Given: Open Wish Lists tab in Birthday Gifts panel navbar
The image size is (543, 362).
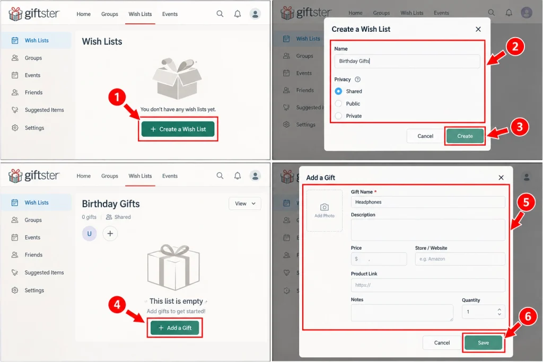Looking at the screenshot, I should [140, 176].
